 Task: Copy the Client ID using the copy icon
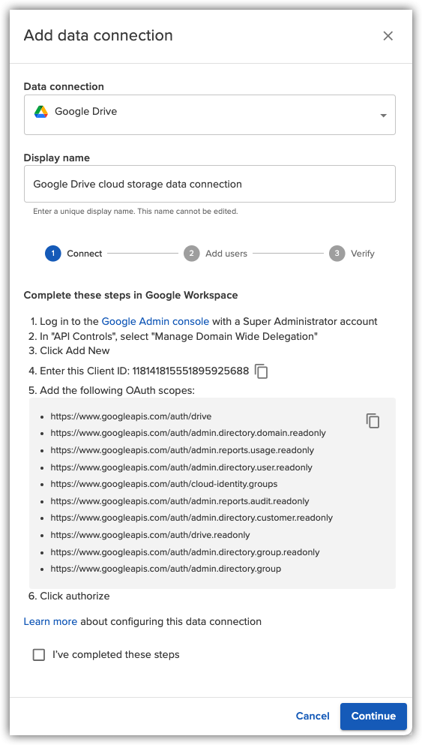261,371
